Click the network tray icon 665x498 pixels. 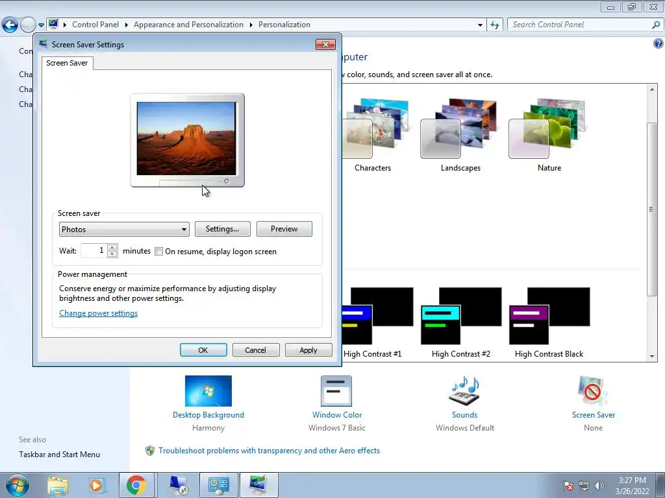[584, 486]
